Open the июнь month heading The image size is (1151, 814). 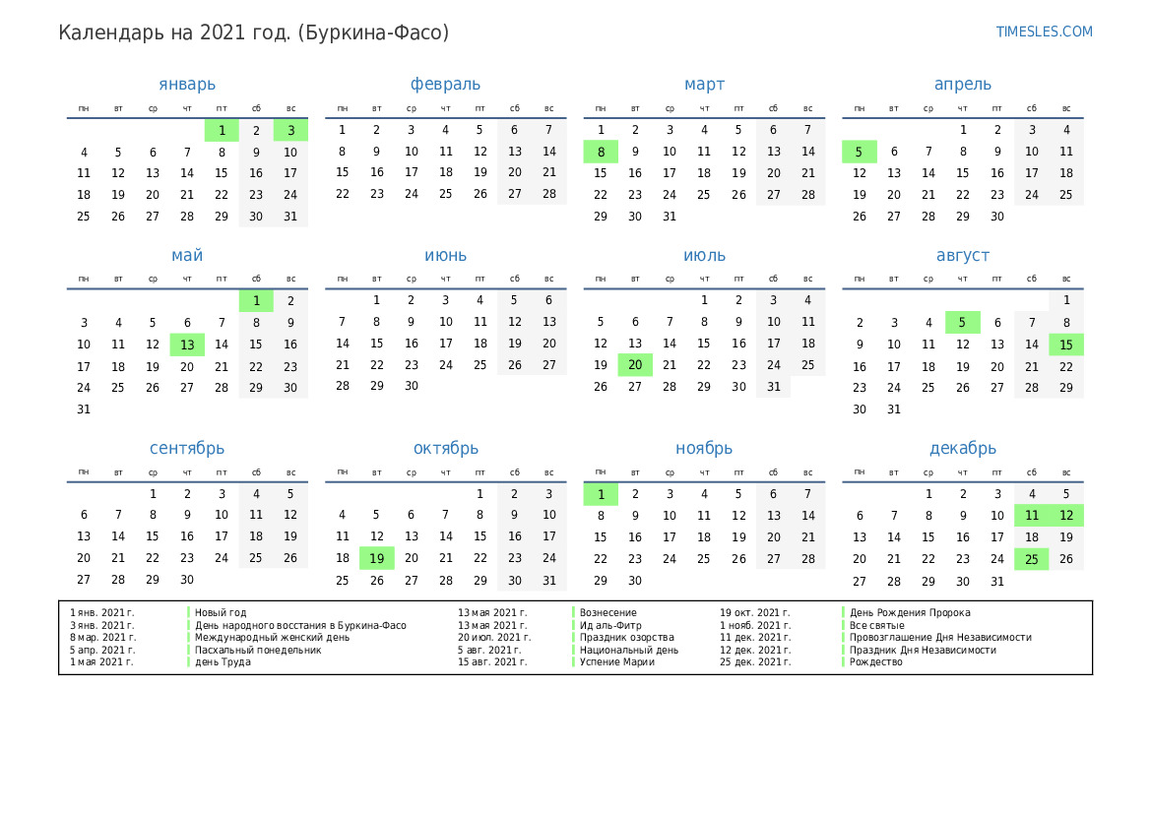click(x=445, y=256)
